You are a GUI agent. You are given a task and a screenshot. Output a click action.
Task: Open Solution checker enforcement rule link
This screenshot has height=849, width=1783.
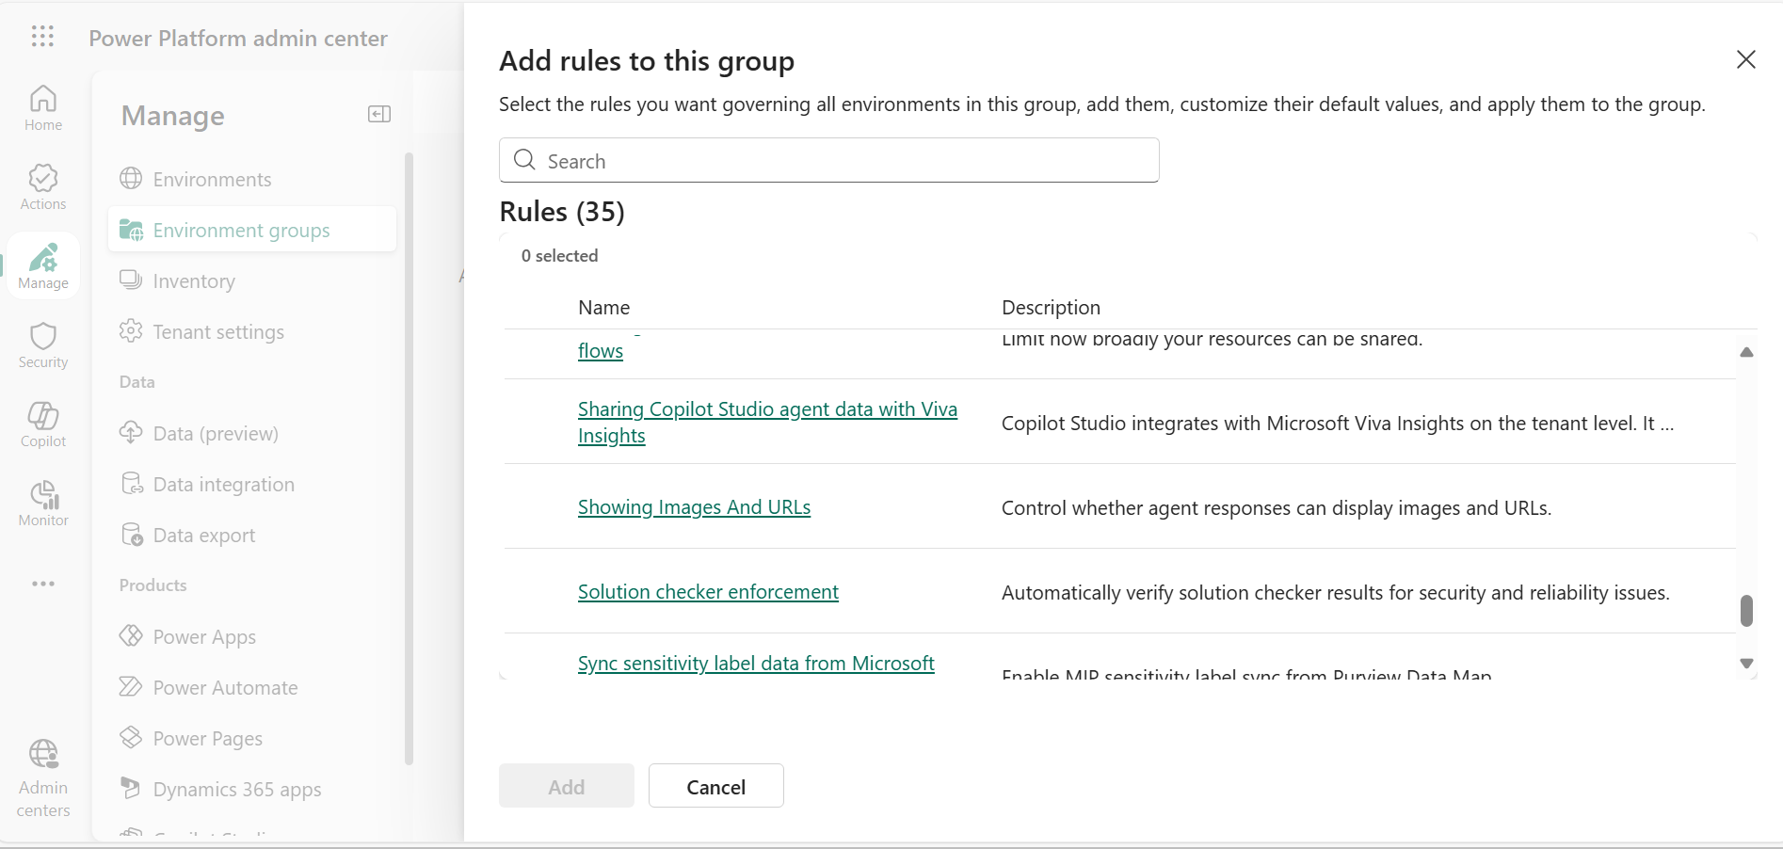point(708,592)
